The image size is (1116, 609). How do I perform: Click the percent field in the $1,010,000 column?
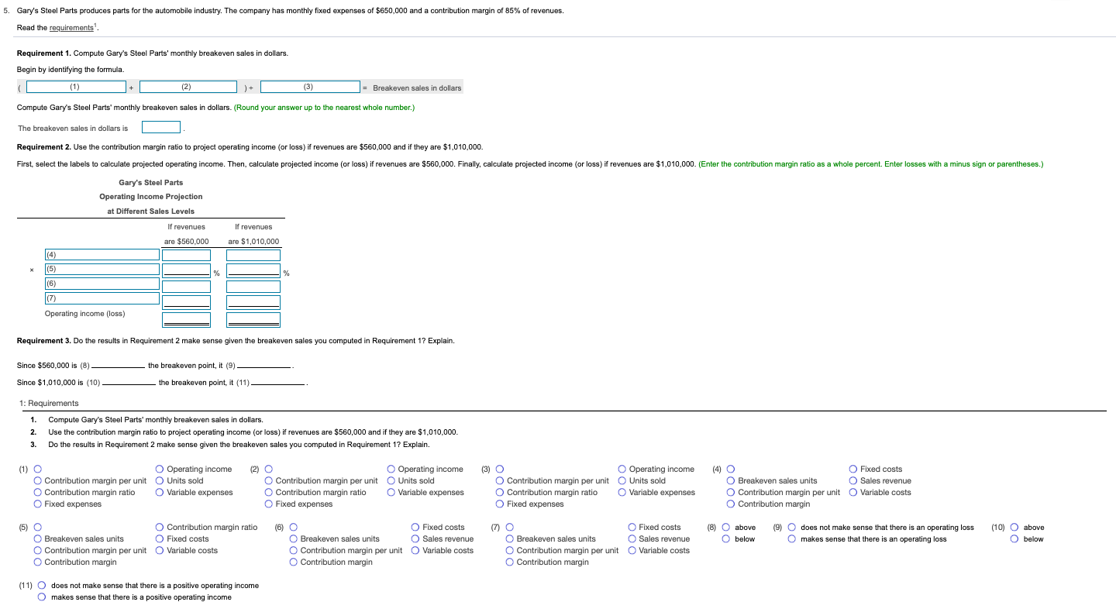click(x=253, y=272)
